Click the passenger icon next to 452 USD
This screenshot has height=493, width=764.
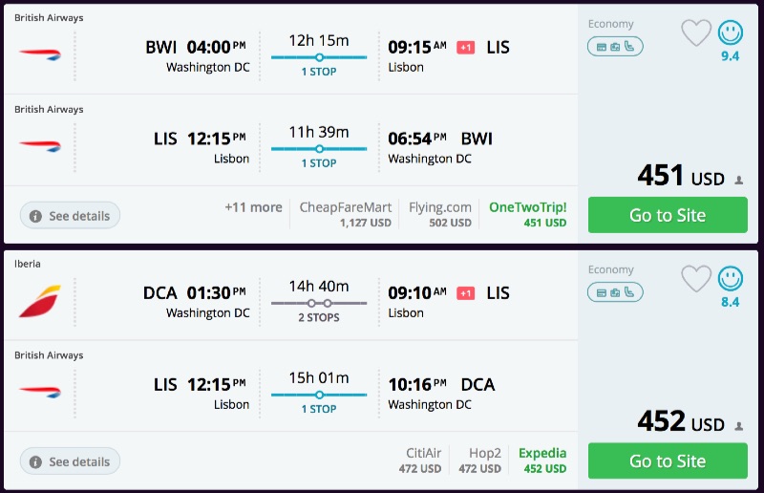(x=738, y=425)
